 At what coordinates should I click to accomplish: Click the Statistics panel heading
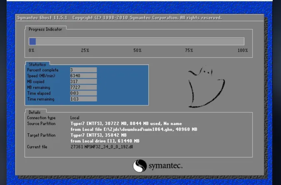tap(37, 65)
